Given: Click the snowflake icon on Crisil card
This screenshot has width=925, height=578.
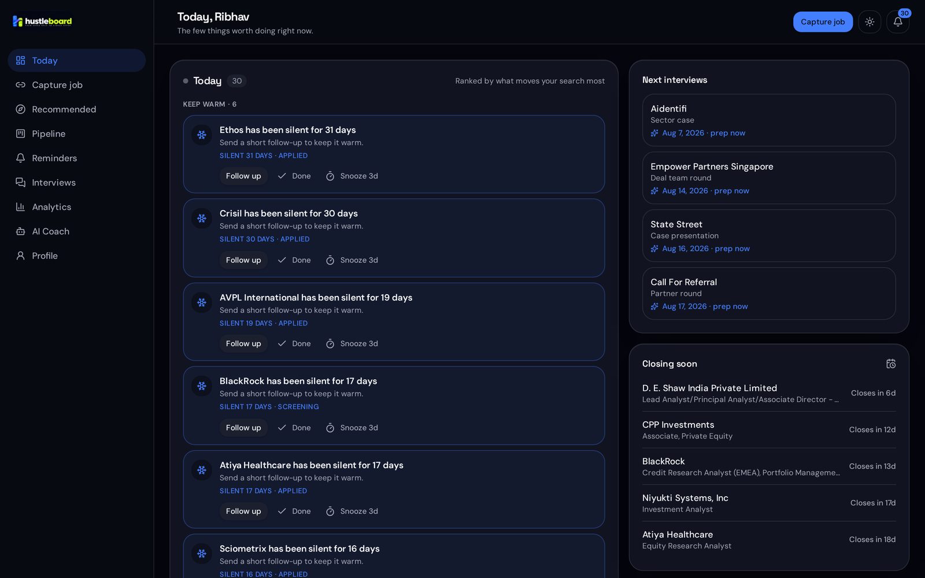Looking at the screenshot, I should (x=202, y=218).
